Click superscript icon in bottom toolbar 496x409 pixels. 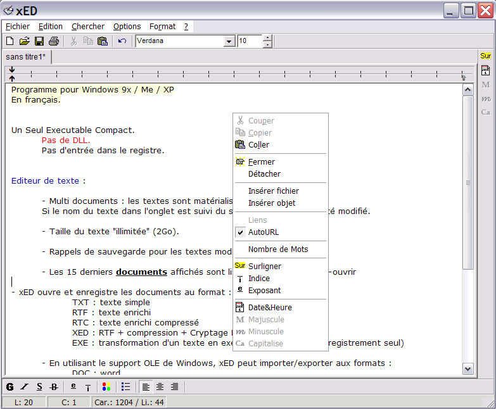point(73,387)
